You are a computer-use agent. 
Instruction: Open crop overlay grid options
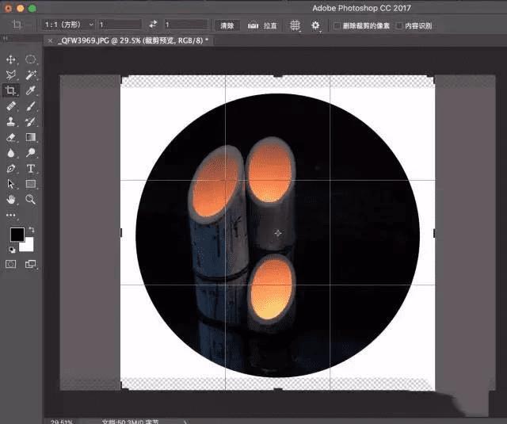coord(295,25)
